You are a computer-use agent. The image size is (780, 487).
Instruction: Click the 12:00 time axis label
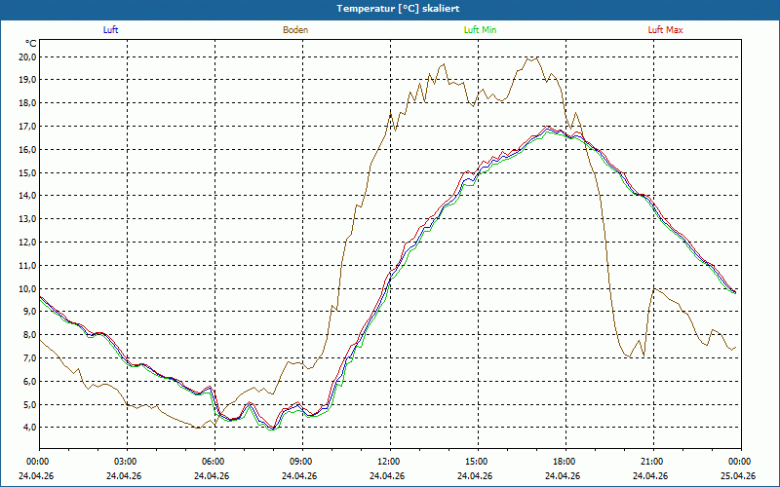click(387, 462)
